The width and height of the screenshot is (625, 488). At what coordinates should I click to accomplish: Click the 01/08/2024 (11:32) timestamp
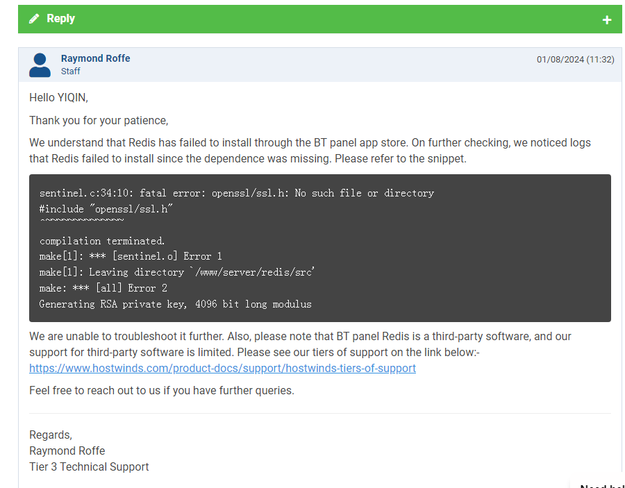click(575, 60)
